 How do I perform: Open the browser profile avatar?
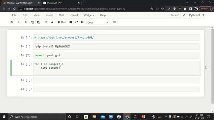pos(196,9)
